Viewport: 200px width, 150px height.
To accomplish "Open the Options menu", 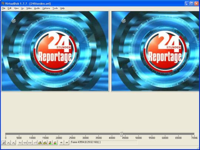I will pyautogui.click(x=46, y=8).
